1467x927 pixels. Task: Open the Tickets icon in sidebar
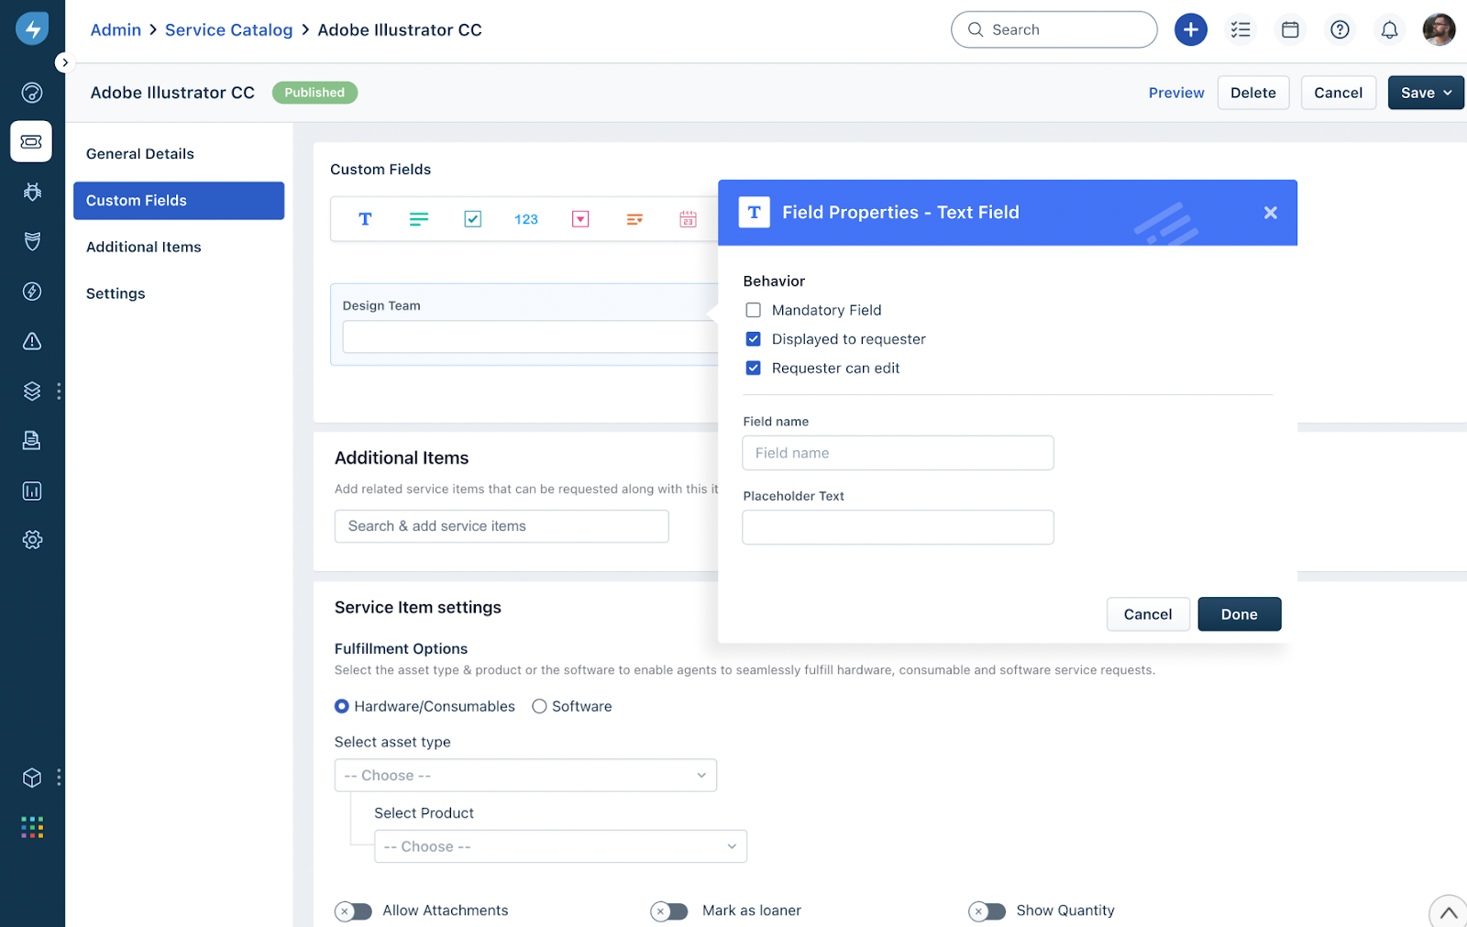click(31, 141)
